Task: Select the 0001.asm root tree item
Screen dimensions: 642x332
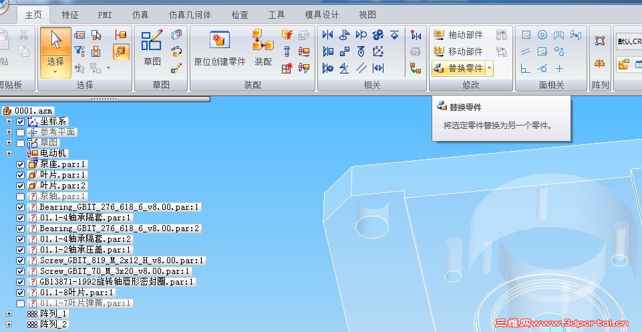Action: pos(28,110)
